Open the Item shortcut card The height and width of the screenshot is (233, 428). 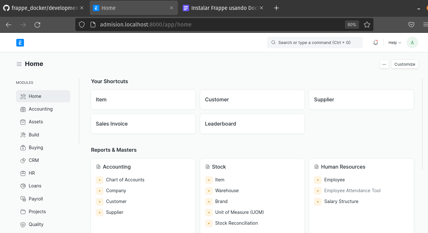143,99
